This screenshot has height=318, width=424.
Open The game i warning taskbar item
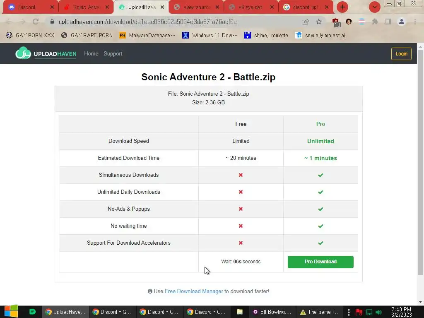319,312
